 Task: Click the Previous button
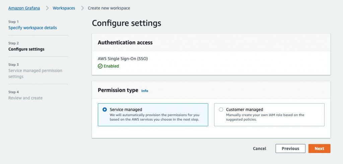pyautogui.click(x=290, y=149)
